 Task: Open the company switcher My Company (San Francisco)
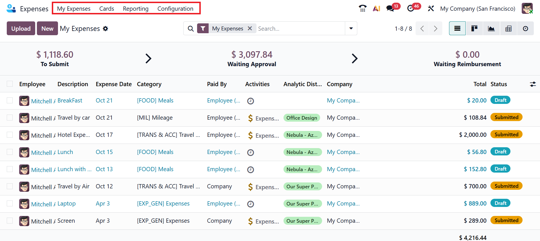click(x=477, y=9)
